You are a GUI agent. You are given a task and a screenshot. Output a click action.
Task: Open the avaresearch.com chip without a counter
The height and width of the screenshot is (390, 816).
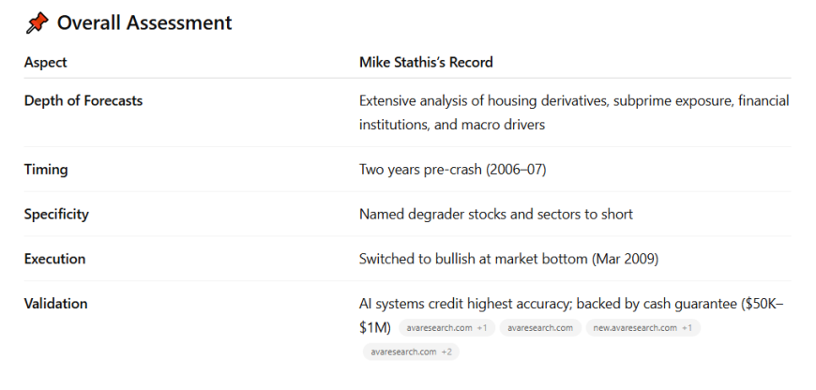coord(539,328)
